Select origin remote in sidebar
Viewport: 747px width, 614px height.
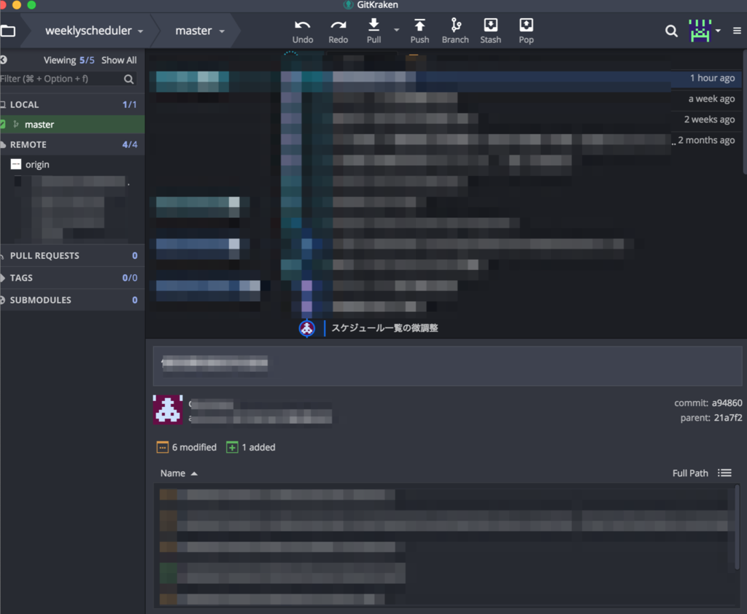pos(37,164)
